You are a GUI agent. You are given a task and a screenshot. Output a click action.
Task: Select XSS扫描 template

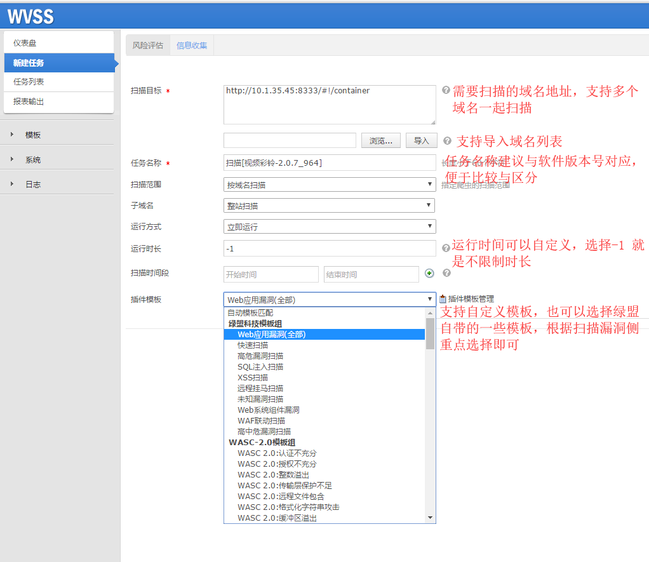click(324, 377)
